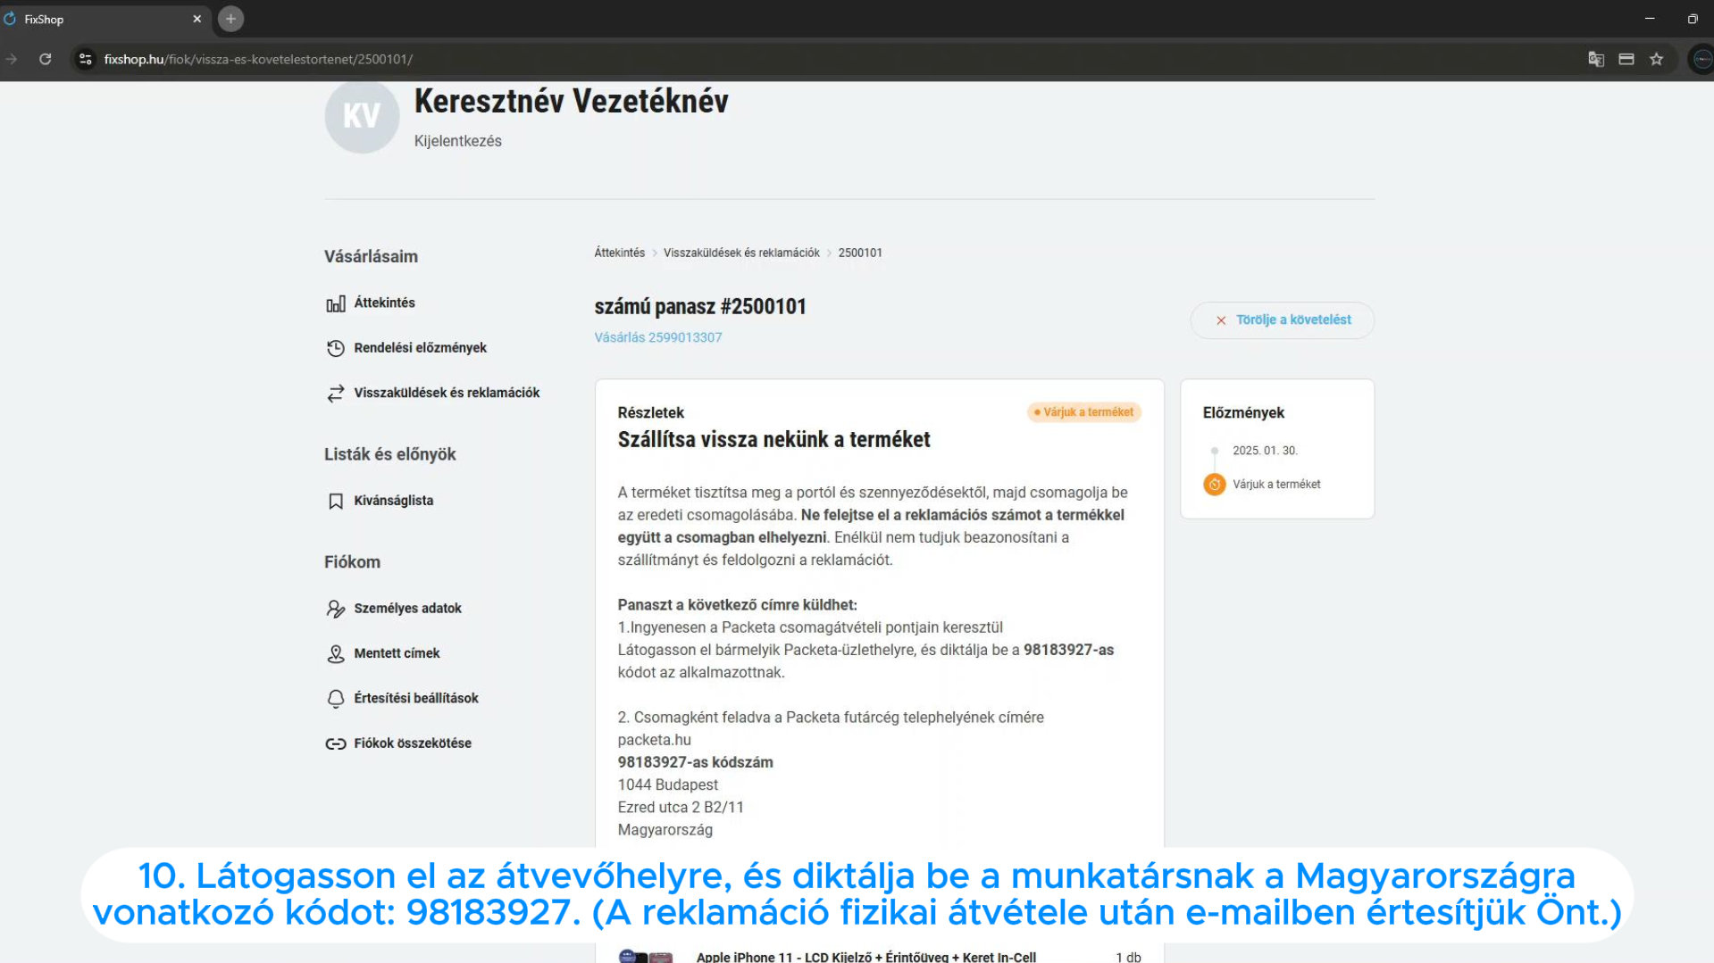Open Visszaküldések és reklamációk breadcrumb link
Image resolution: width=1714 pixels, height=963 pixels.
[x=740, y=253]
